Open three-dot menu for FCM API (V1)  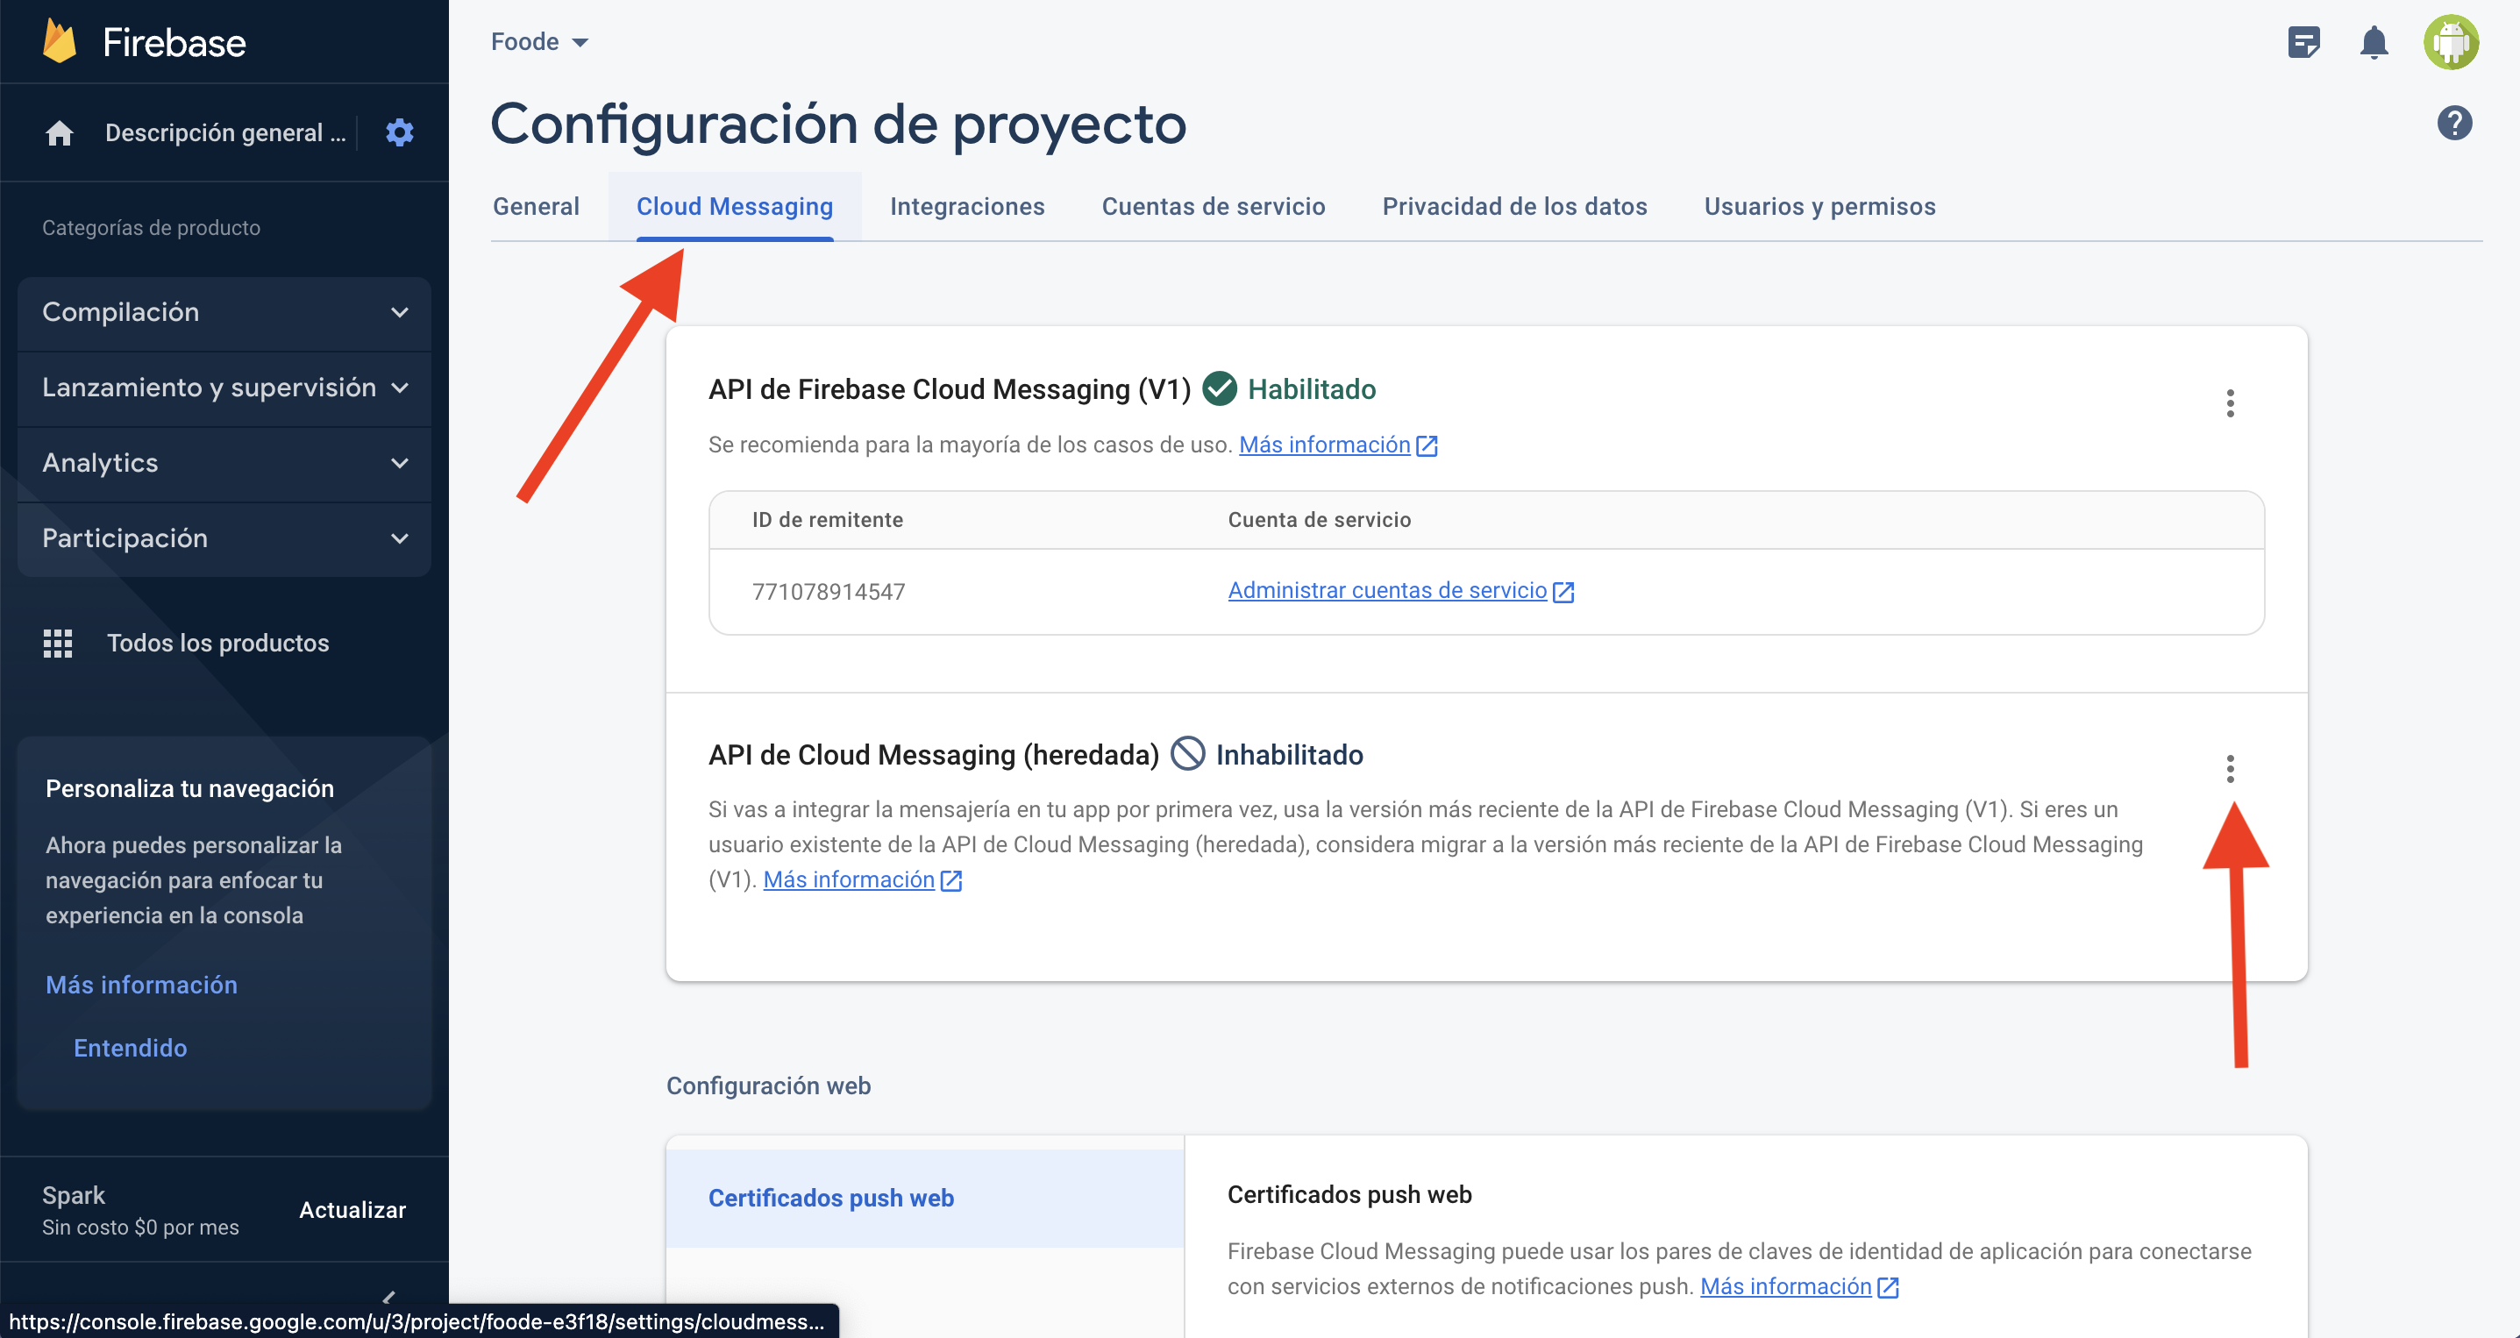point(2231,403)
